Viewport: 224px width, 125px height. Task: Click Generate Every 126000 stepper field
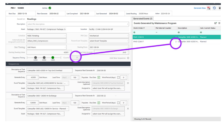(33, 103)
